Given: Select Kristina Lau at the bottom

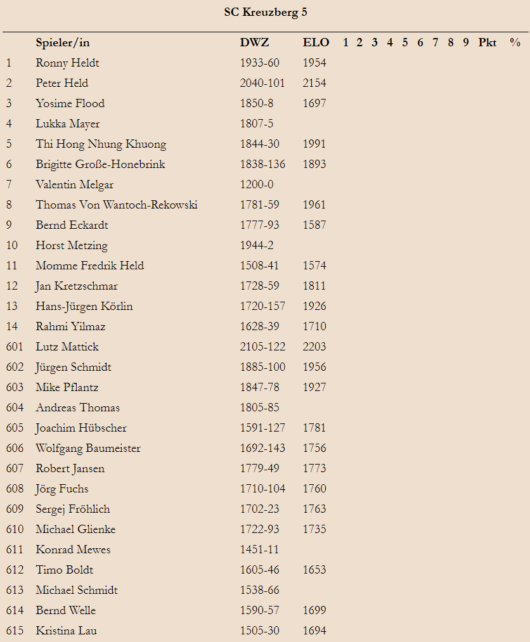Looking at the screenshot, I should coord(67,631).
